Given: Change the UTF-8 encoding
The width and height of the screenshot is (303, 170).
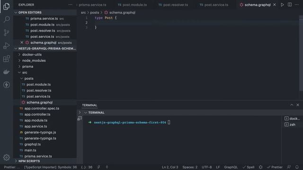Looking at the screenshot, I should coord(207,167).
